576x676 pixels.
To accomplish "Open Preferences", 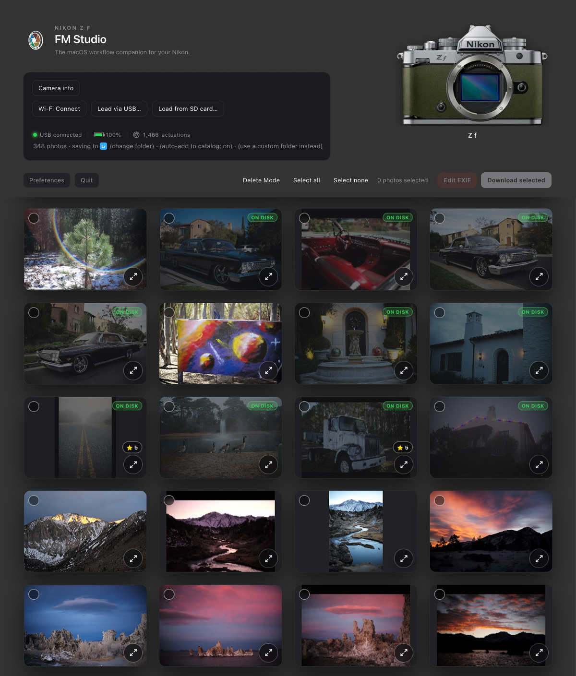I will pyautogui.click(x=47, y=180).
